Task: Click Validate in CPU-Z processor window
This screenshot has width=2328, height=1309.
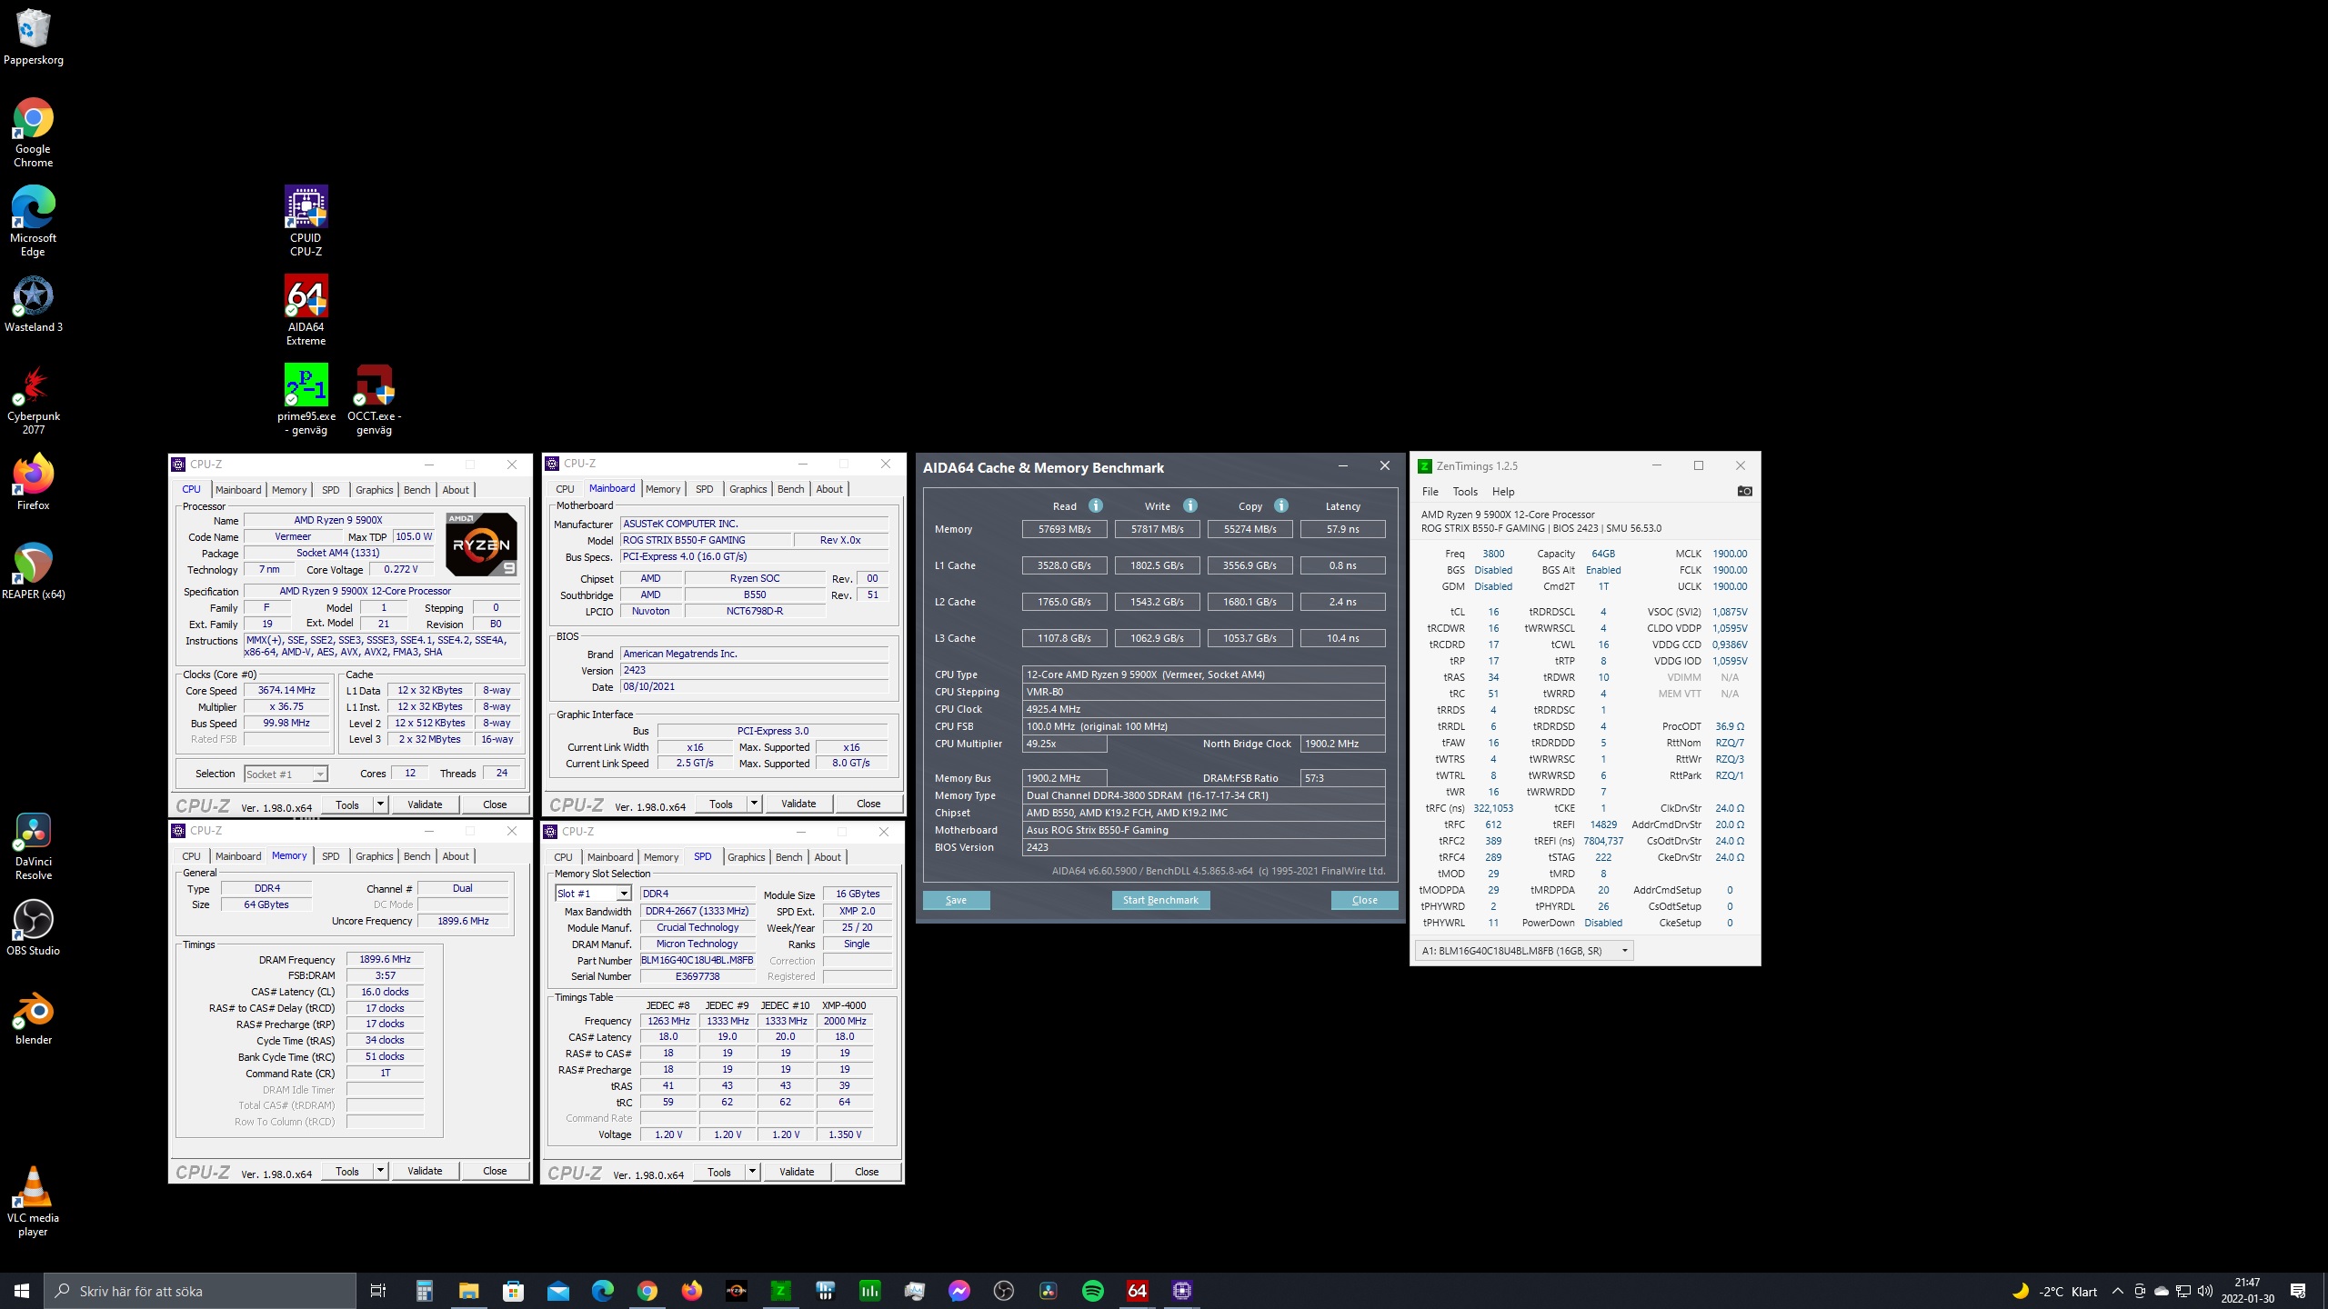Action: (425, 804)
